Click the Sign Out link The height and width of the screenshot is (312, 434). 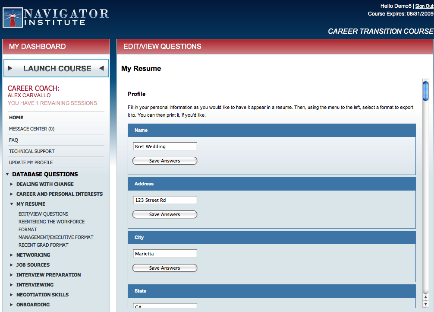pos(424,6)
